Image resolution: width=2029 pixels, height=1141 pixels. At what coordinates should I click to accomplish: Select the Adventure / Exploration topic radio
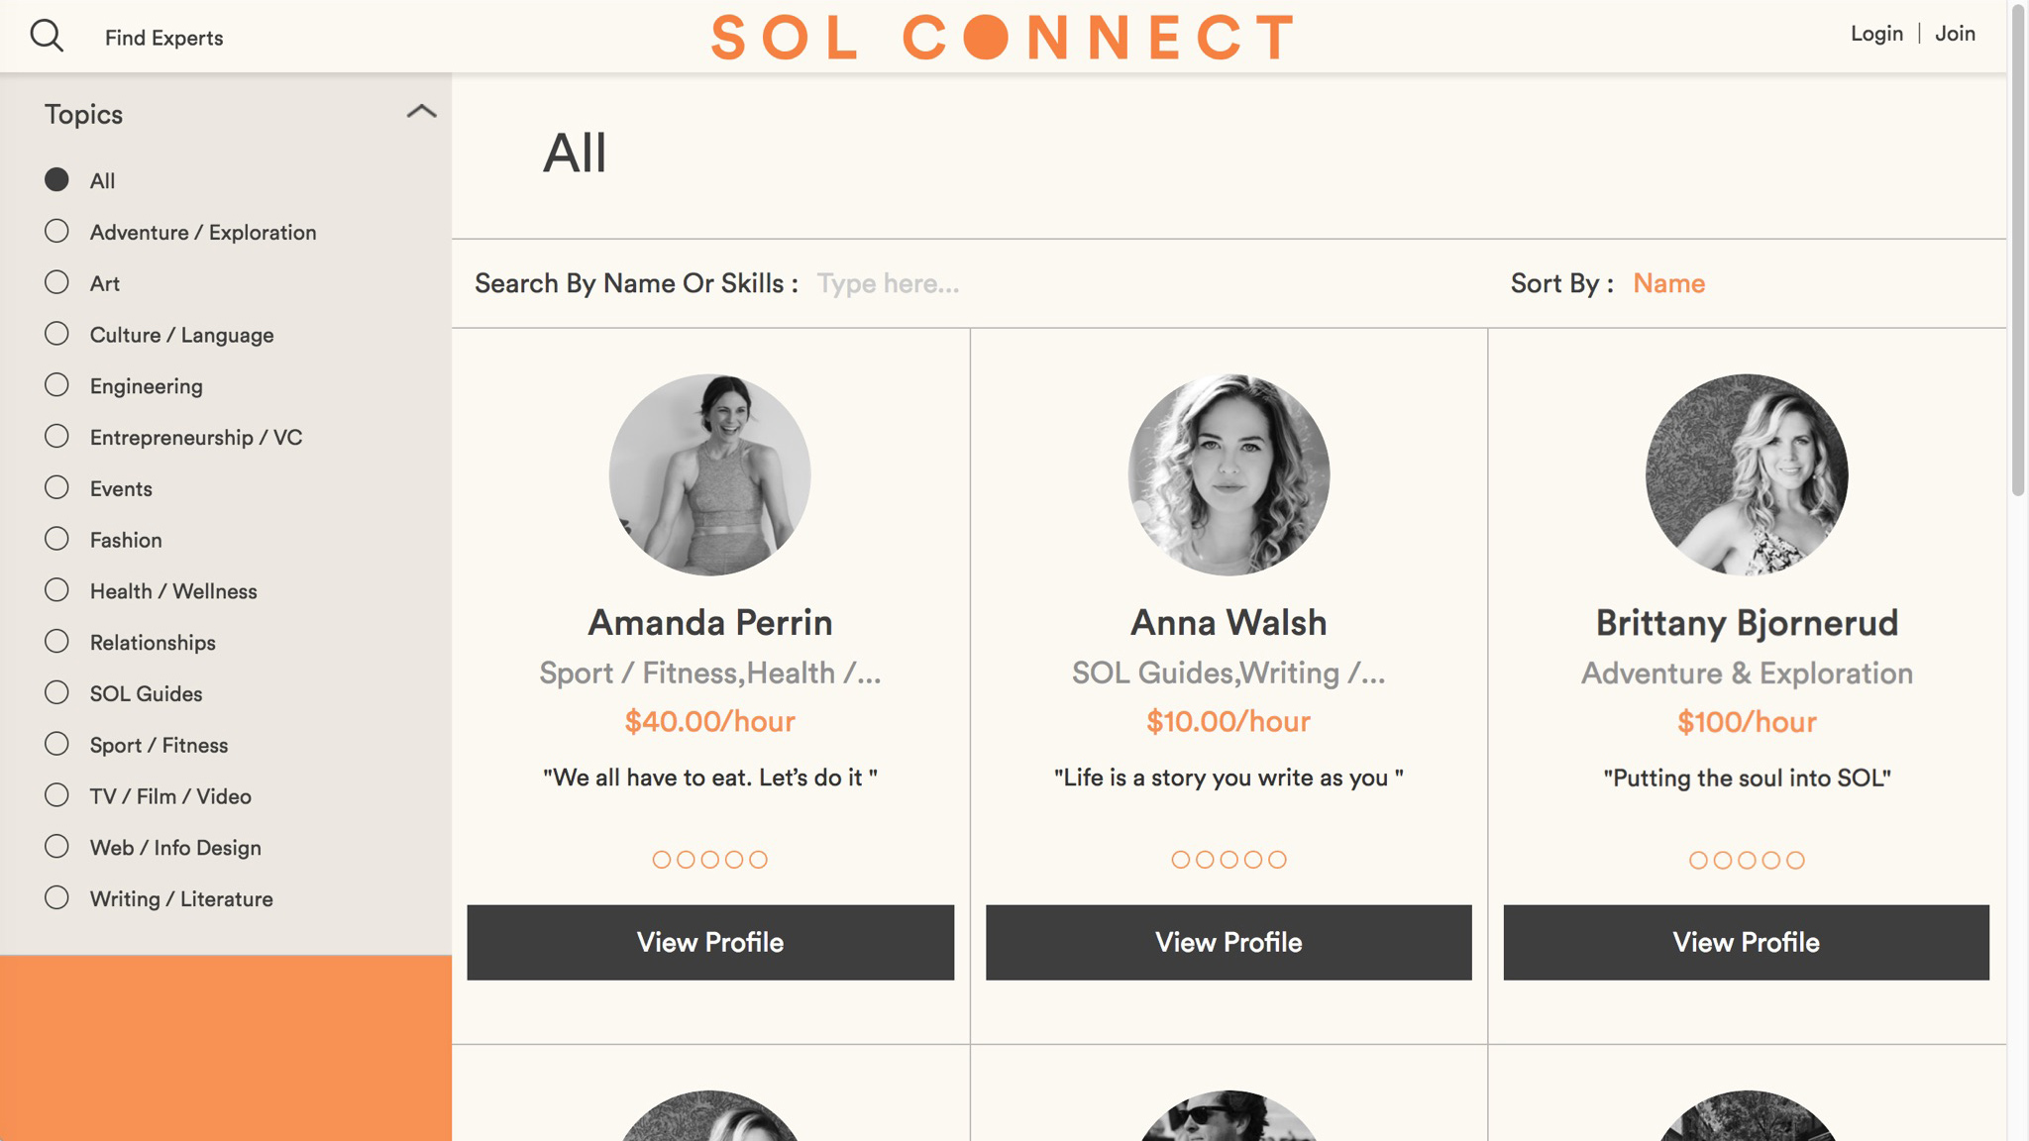tap(56, 232)
